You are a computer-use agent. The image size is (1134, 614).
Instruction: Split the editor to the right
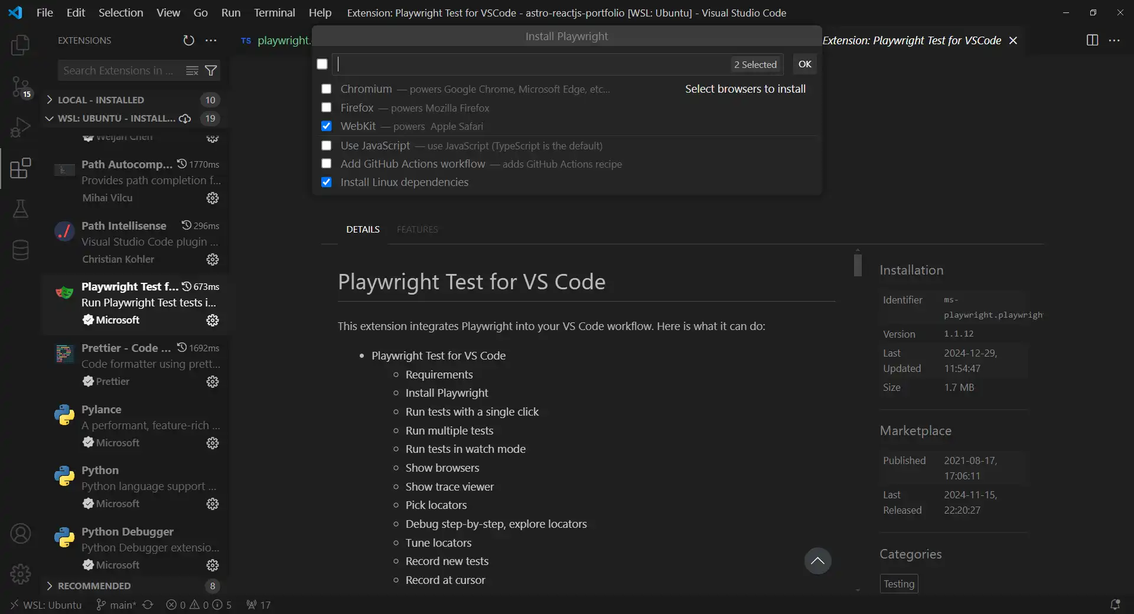1092,40
